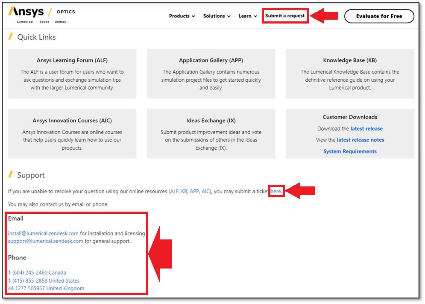Image resolution: width=425 pixels, height=304 pixels.
Task: Open the Knowledge Base (KB) card
Action: 350,74
